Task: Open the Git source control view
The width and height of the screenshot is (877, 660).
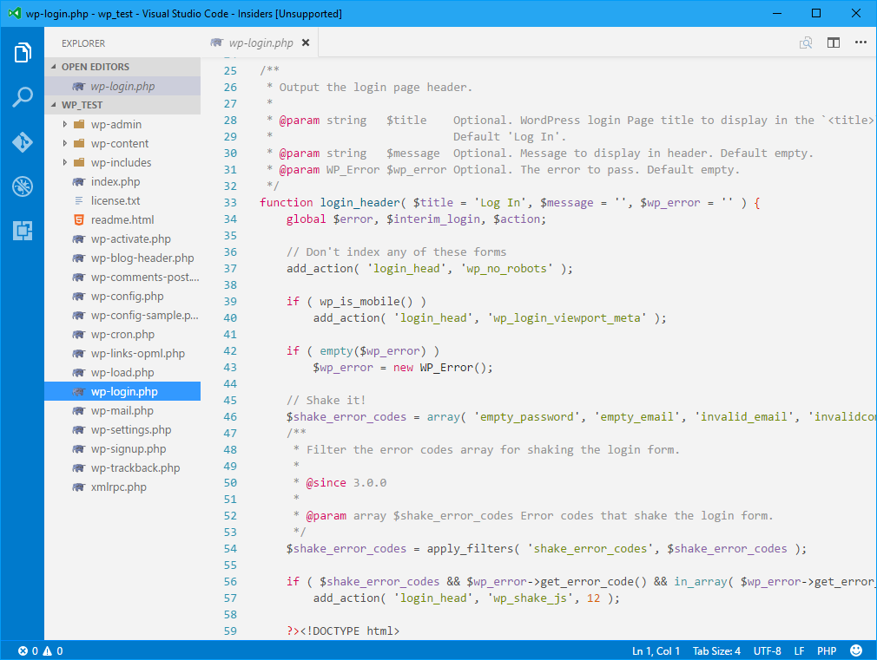Action: click(x=23, y=142)
